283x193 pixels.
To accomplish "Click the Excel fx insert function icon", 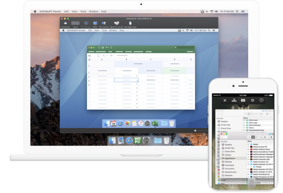I will (x=112, y=55).
